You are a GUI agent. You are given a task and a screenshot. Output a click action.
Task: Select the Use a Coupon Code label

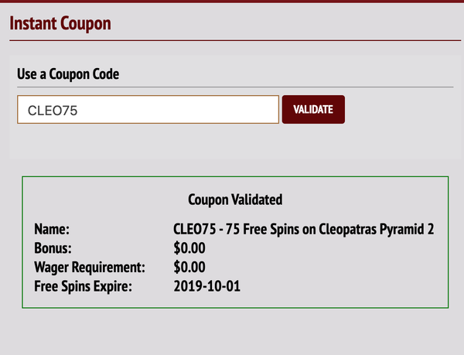(x=69, y=74)
